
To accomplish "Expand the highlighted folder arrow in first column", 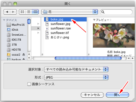I will pyautogui.click(x=38, y=28).
